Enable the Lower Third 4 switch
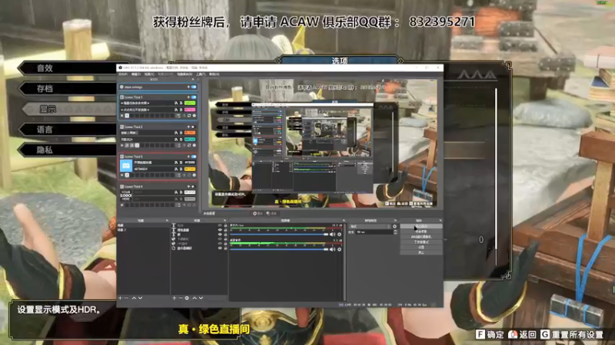The width and height of the screenshot is (615, 345). tap(193, 186)
